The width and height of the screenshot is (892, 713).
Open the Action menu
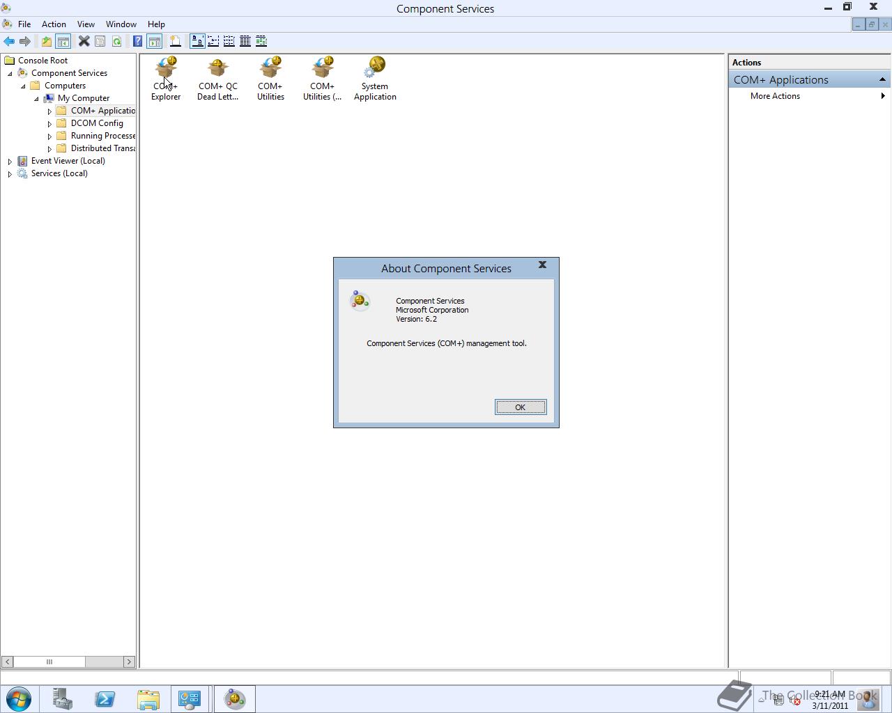coord(54,24)
